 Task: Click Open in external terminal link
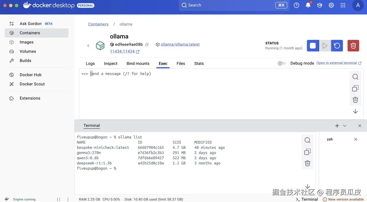click(x=339, y=63)
